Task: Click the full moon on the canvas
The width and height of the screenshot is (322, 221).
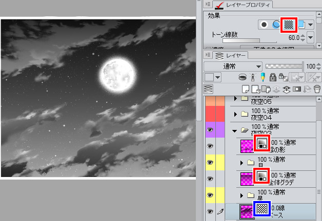Action: 117,75
